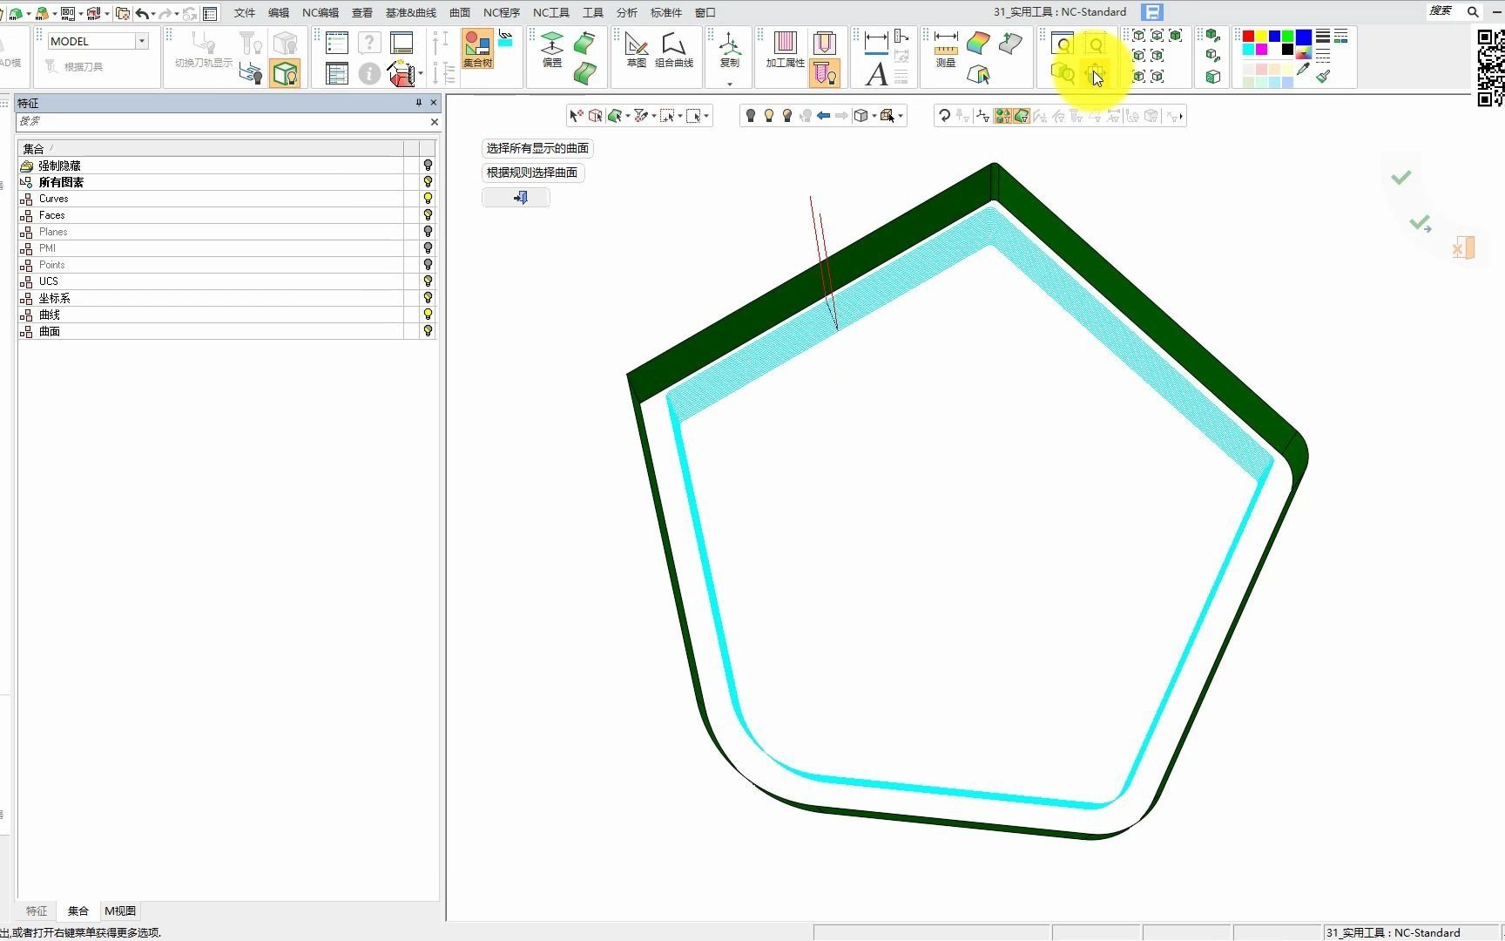The width and height of the screenshot is (1505, 941).
Task: Pick the red color swatch
Action: [1248, 36]
